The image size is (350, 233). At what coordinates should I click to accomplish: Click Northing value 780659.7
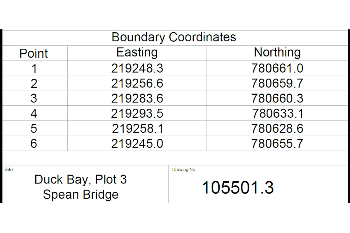point(277,84)
